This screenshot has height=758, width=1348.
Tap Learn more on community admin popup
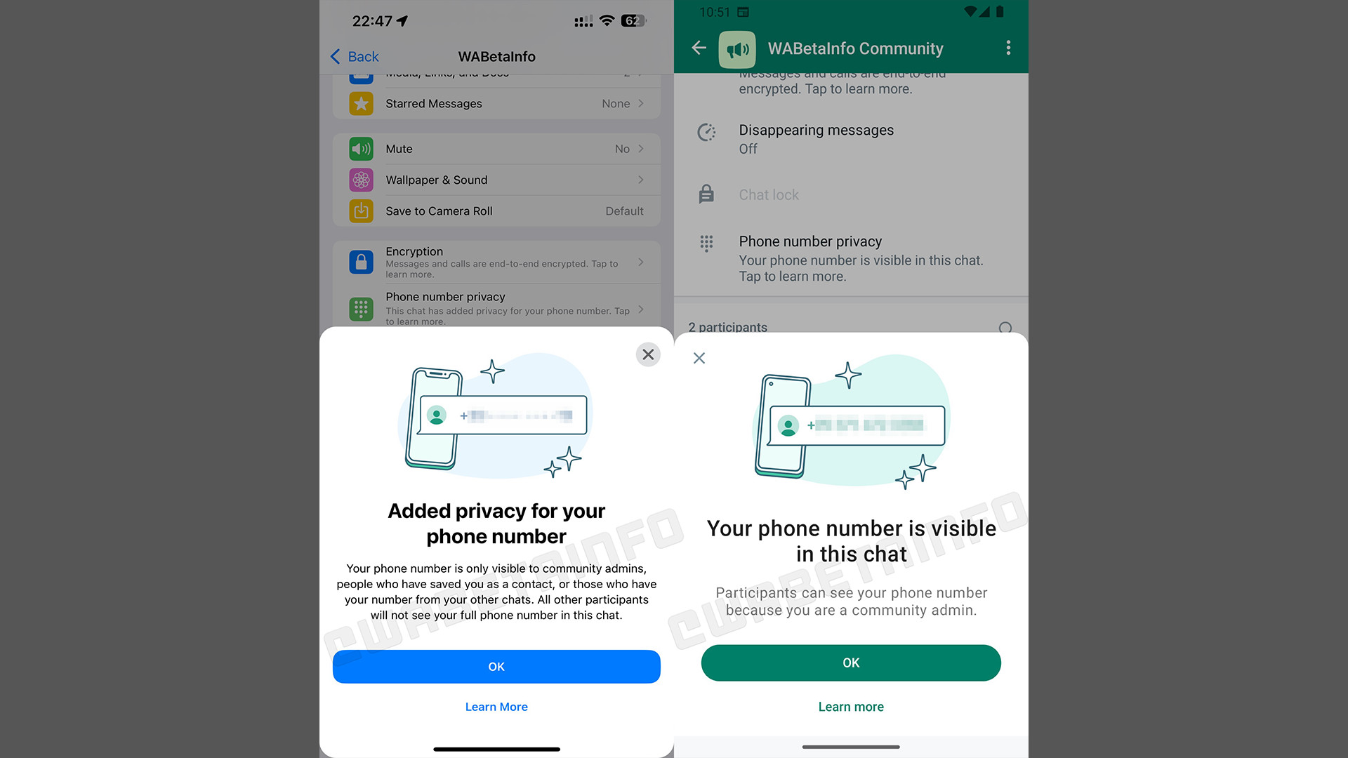point(851,706)
